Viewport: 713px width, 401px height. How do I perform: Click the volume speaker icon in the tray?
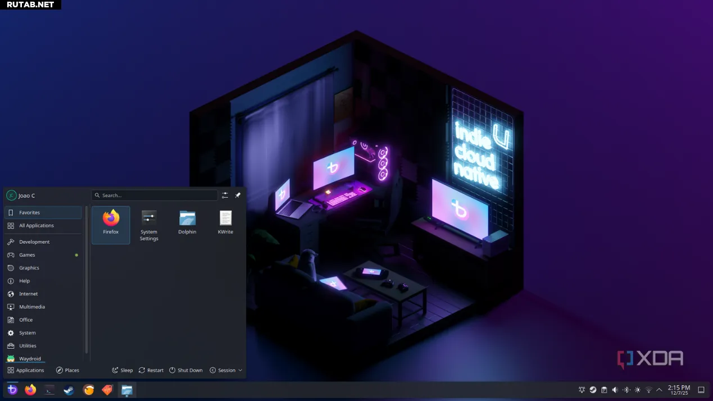tap(615, 390)
